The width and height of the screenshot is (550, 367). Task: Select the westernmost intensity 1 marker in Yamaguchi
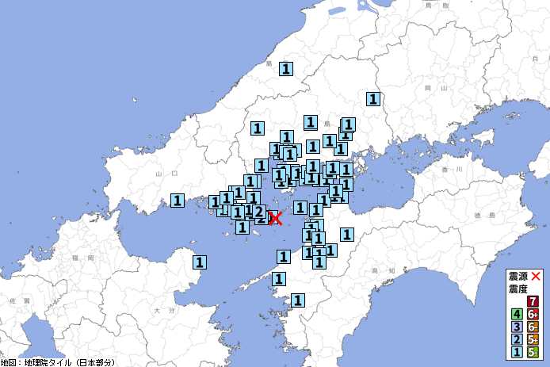pos(178,200)
